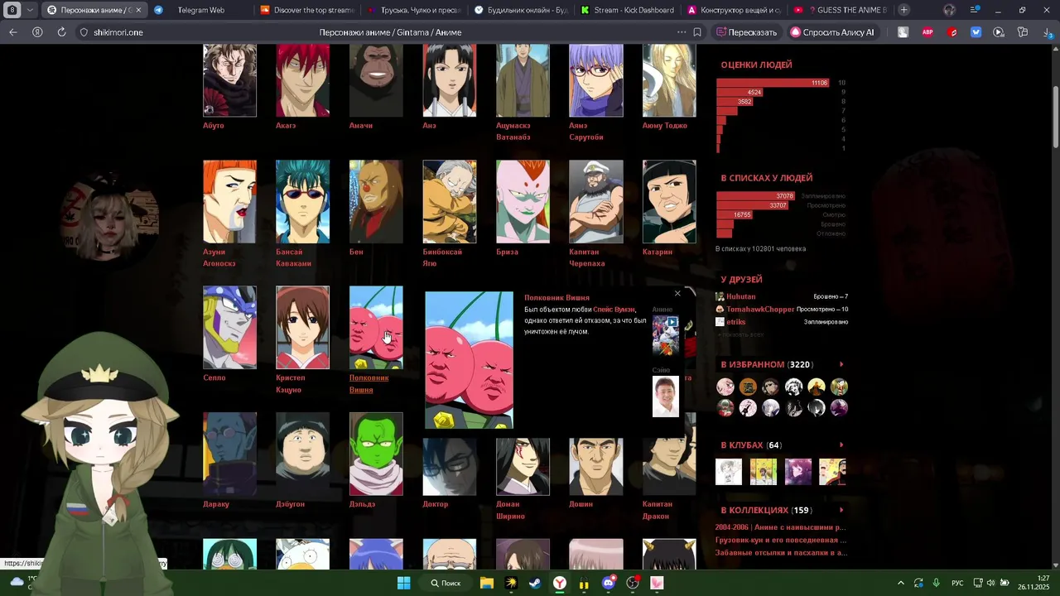Screen dimensions: 1060x596
Task: Click the Yandex Browser taskbar icon
Action: coord(560,583)
